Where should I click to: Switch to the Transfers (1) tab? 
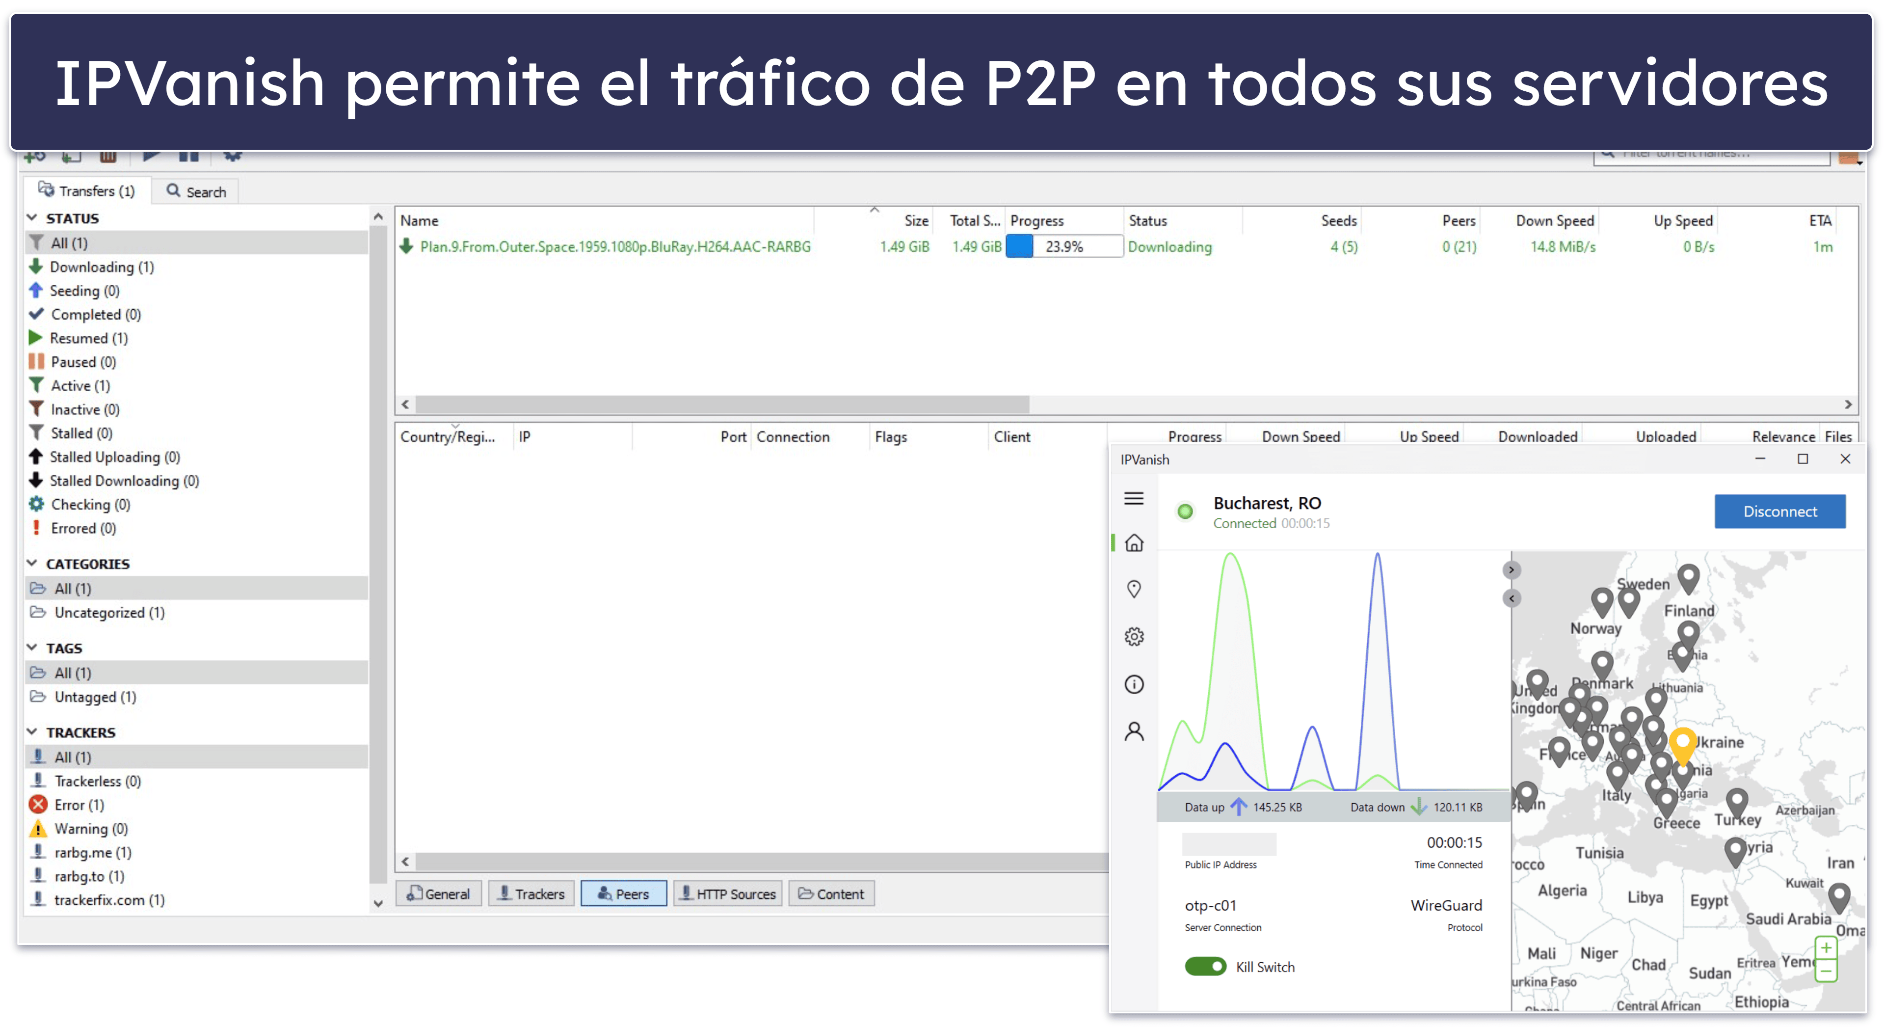[87, 191]
